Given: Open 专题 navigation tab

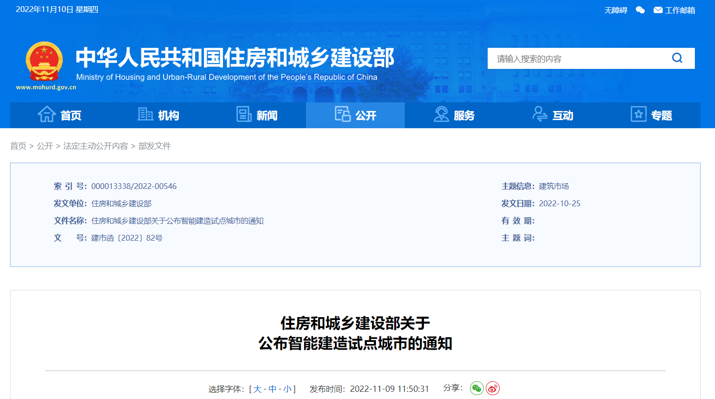Looking at the screenshot, I should click(651, 115).
